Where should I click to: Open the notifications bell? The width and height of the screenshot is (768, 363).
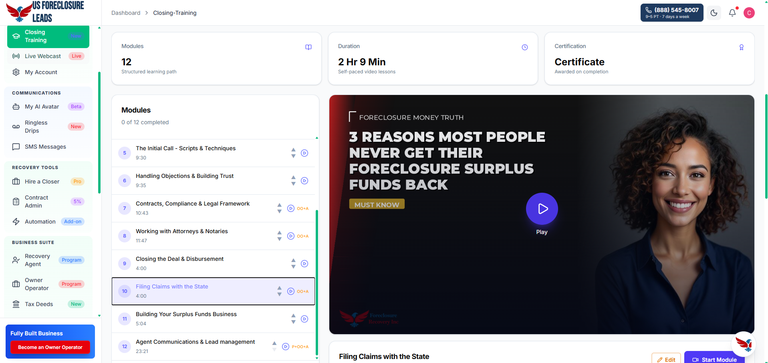pyautogui.click(x=732, y=13)
